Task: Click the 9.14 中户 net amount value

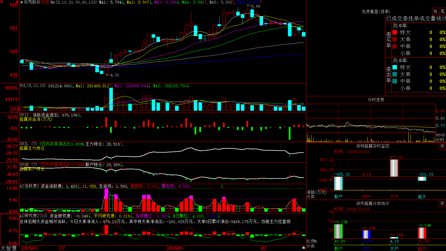Action: pos(367,174)
